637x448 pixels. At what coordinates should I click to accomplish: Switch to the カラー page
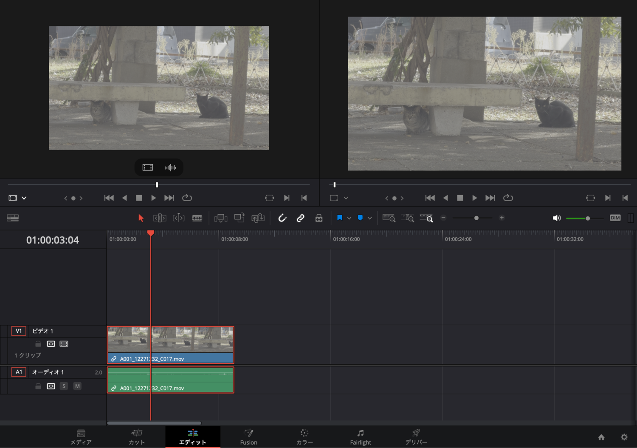point(304,437)
